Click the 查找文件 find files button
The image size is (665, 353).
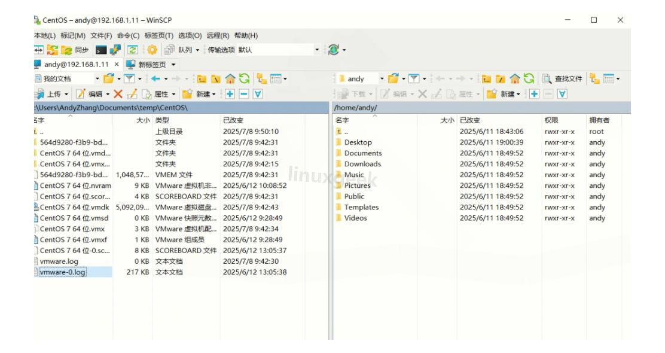pyautogui.click(x=563, y=78)
